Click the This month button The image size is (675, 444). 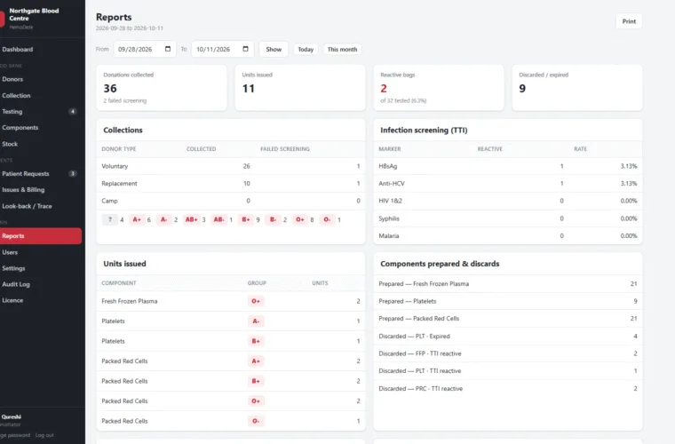[342, 49]
